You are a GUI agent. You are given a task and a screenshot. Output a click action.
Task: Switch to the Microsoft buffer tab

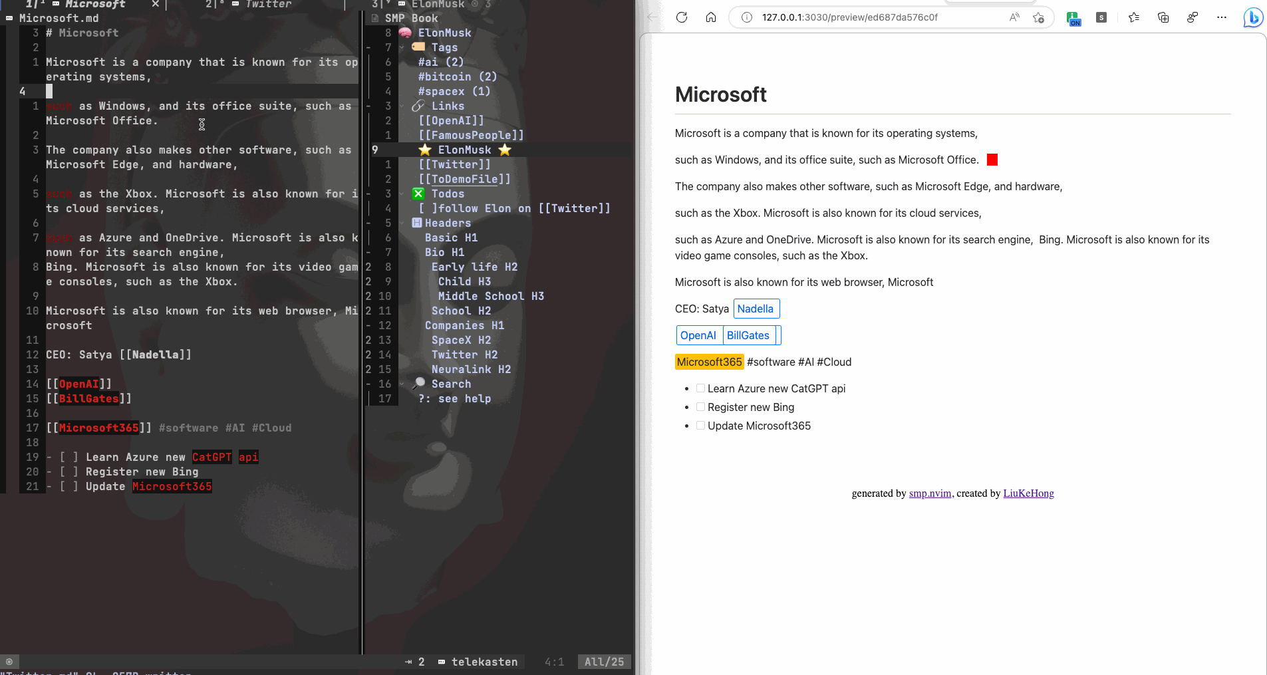[x=95, y=4]
